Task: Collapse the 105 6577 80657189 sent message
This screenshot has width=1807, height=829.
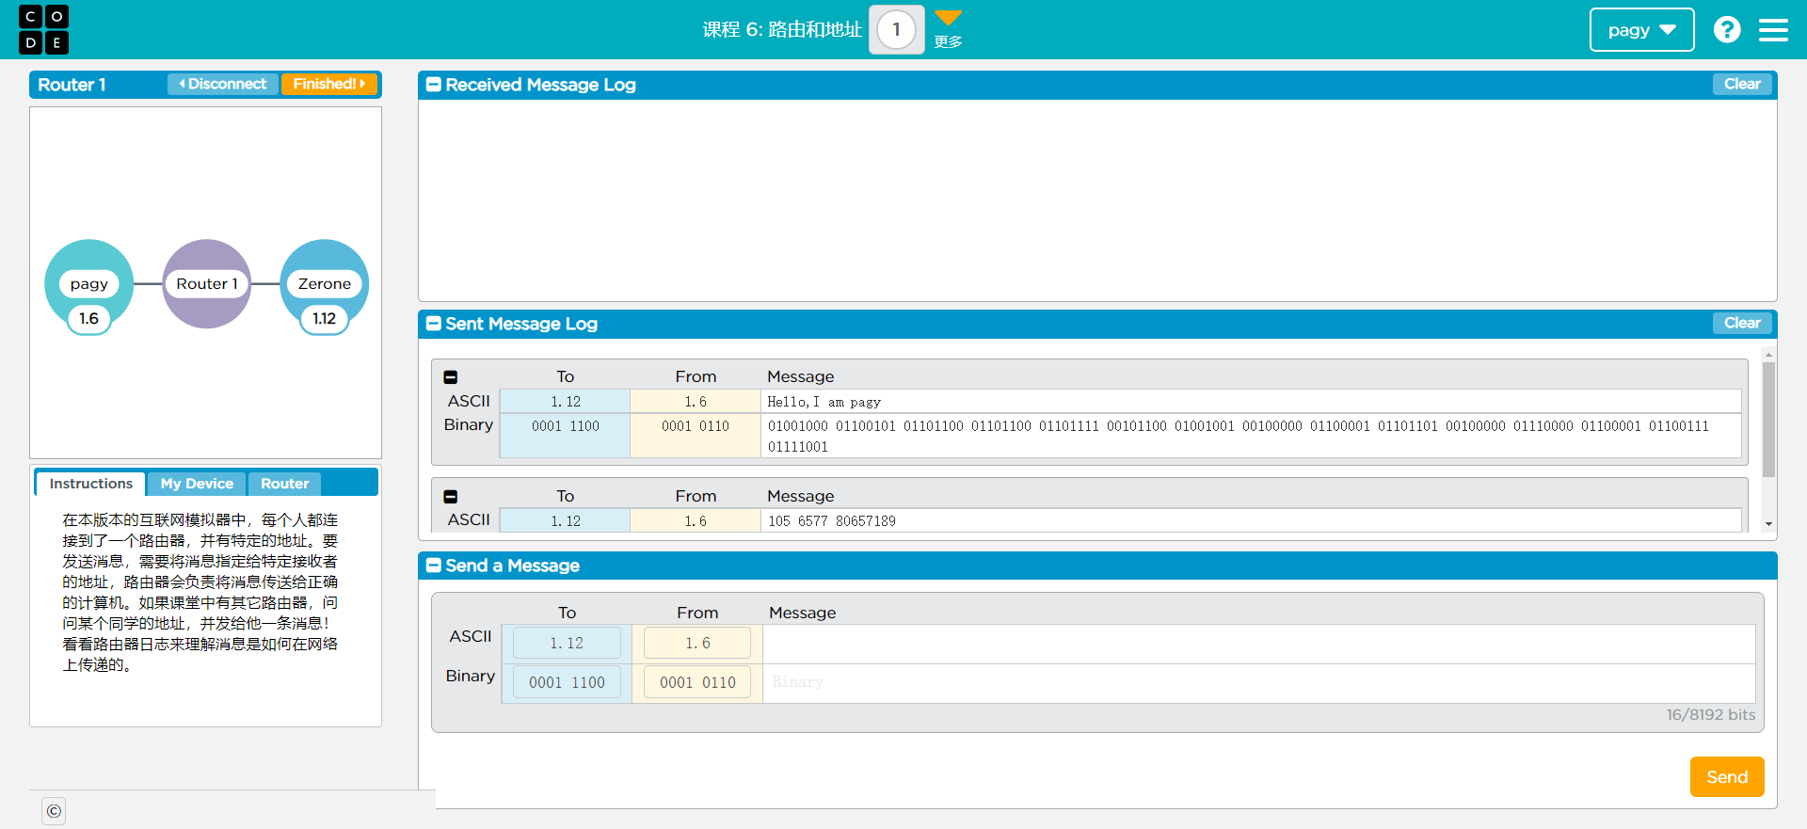Action: (451, 497)
